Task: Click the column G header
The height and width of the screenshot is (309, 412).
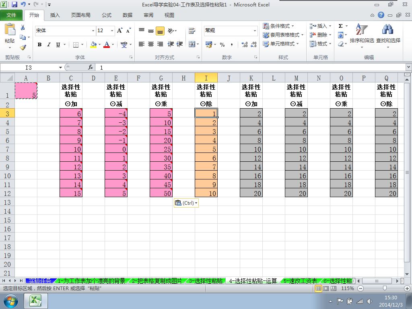Action: click(x=161, y=78)
